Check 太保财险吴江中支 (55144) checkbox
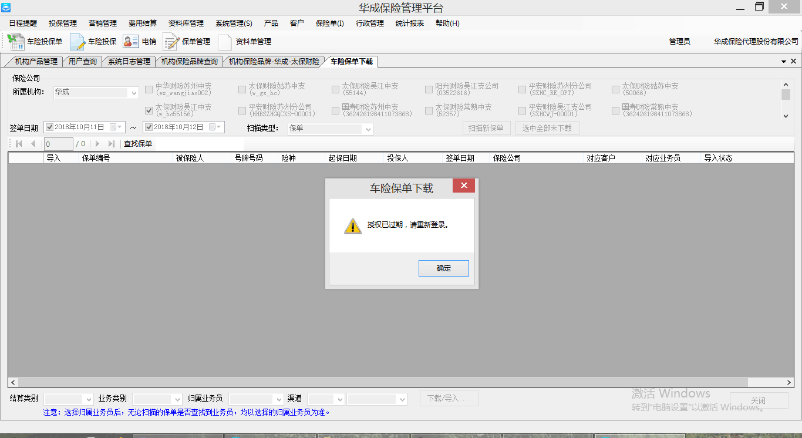Screen dimensions: 802x438 click(336, 89)
